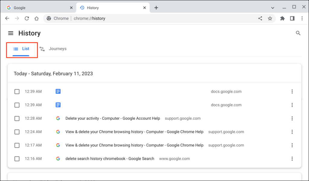Screen dimensions: 309x181
Task: Click the Google Docs favicon on the 12:39 AM entry
Action: pos(58,91)
